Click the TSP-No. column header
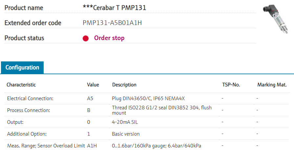The height and width of the screenshot is (155, 294). [x=231, y=85]
